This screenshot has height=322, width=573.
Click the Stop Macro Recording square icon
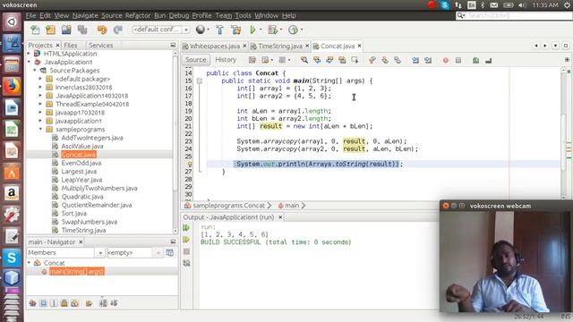click(458, 60)
